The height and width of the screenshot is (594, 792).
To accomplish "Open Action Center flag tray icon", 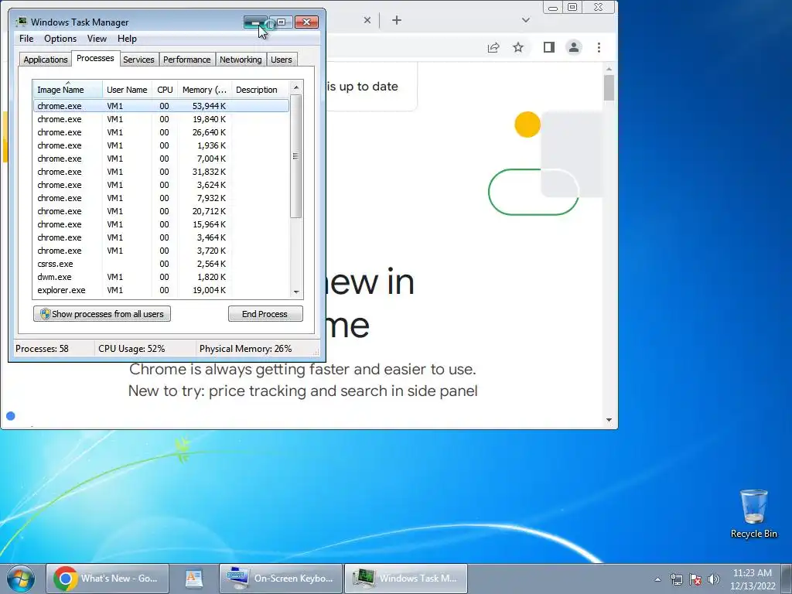I will [x=695, y=579].
